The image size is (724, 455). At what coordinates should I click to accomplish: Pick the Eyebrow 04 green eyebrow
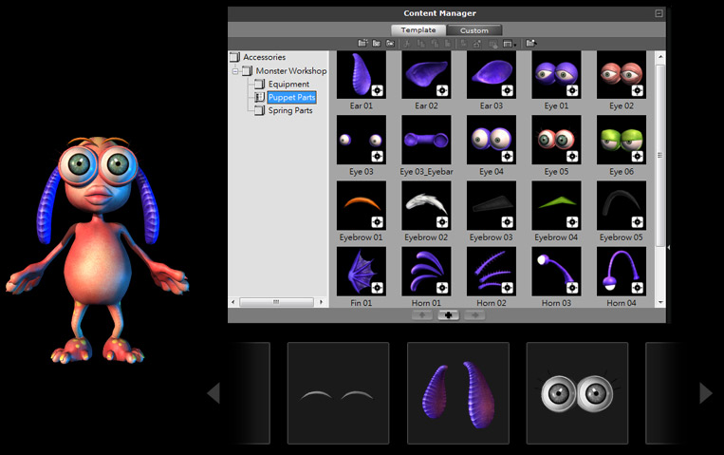[x=556, y=205]
